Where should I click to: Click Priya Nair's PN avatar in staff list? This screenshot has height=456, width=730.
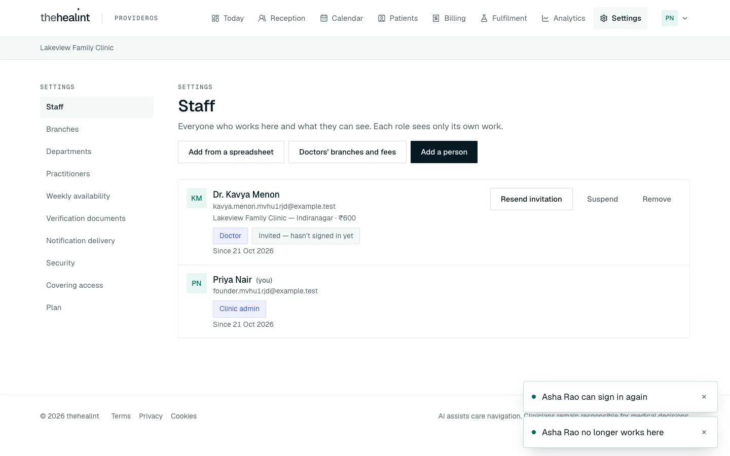[x=197, y=283]
